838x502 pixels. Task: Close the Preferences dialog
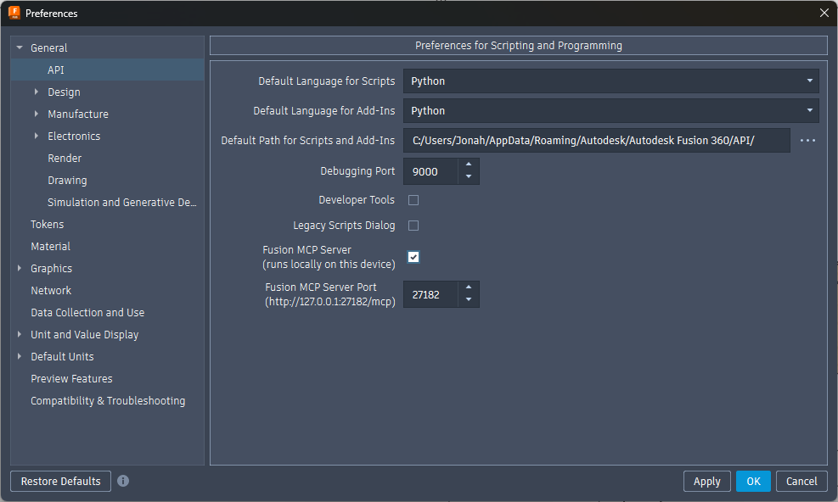click(824, 13)
